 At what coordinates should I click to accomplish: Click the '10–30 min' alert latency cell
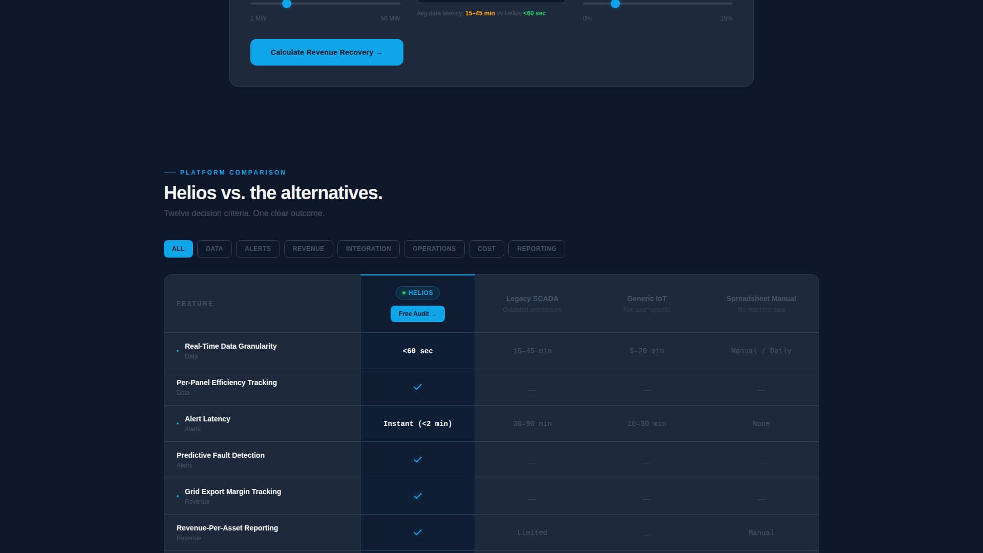[x=647, y=424]
